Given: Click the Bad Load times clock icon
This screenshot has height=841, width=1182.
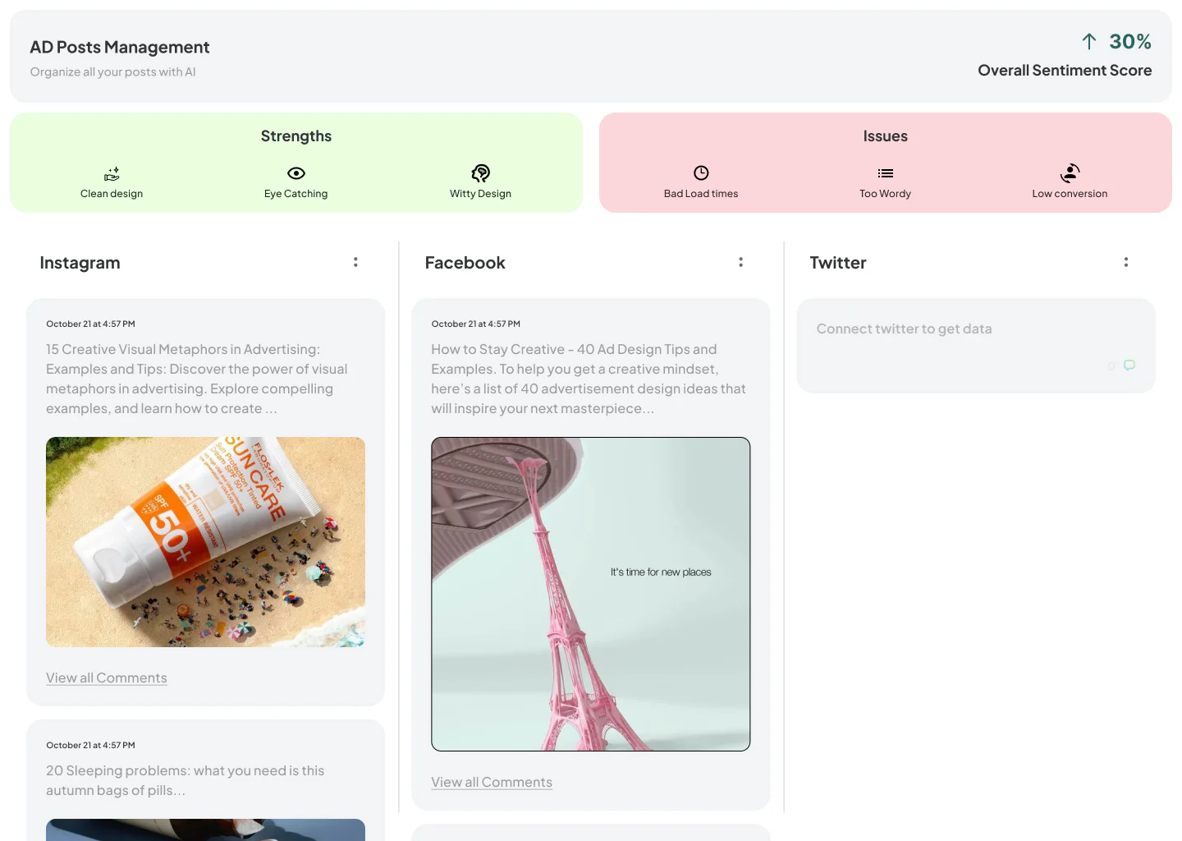Looking at the screenshot, I should [x=701, y=173].
